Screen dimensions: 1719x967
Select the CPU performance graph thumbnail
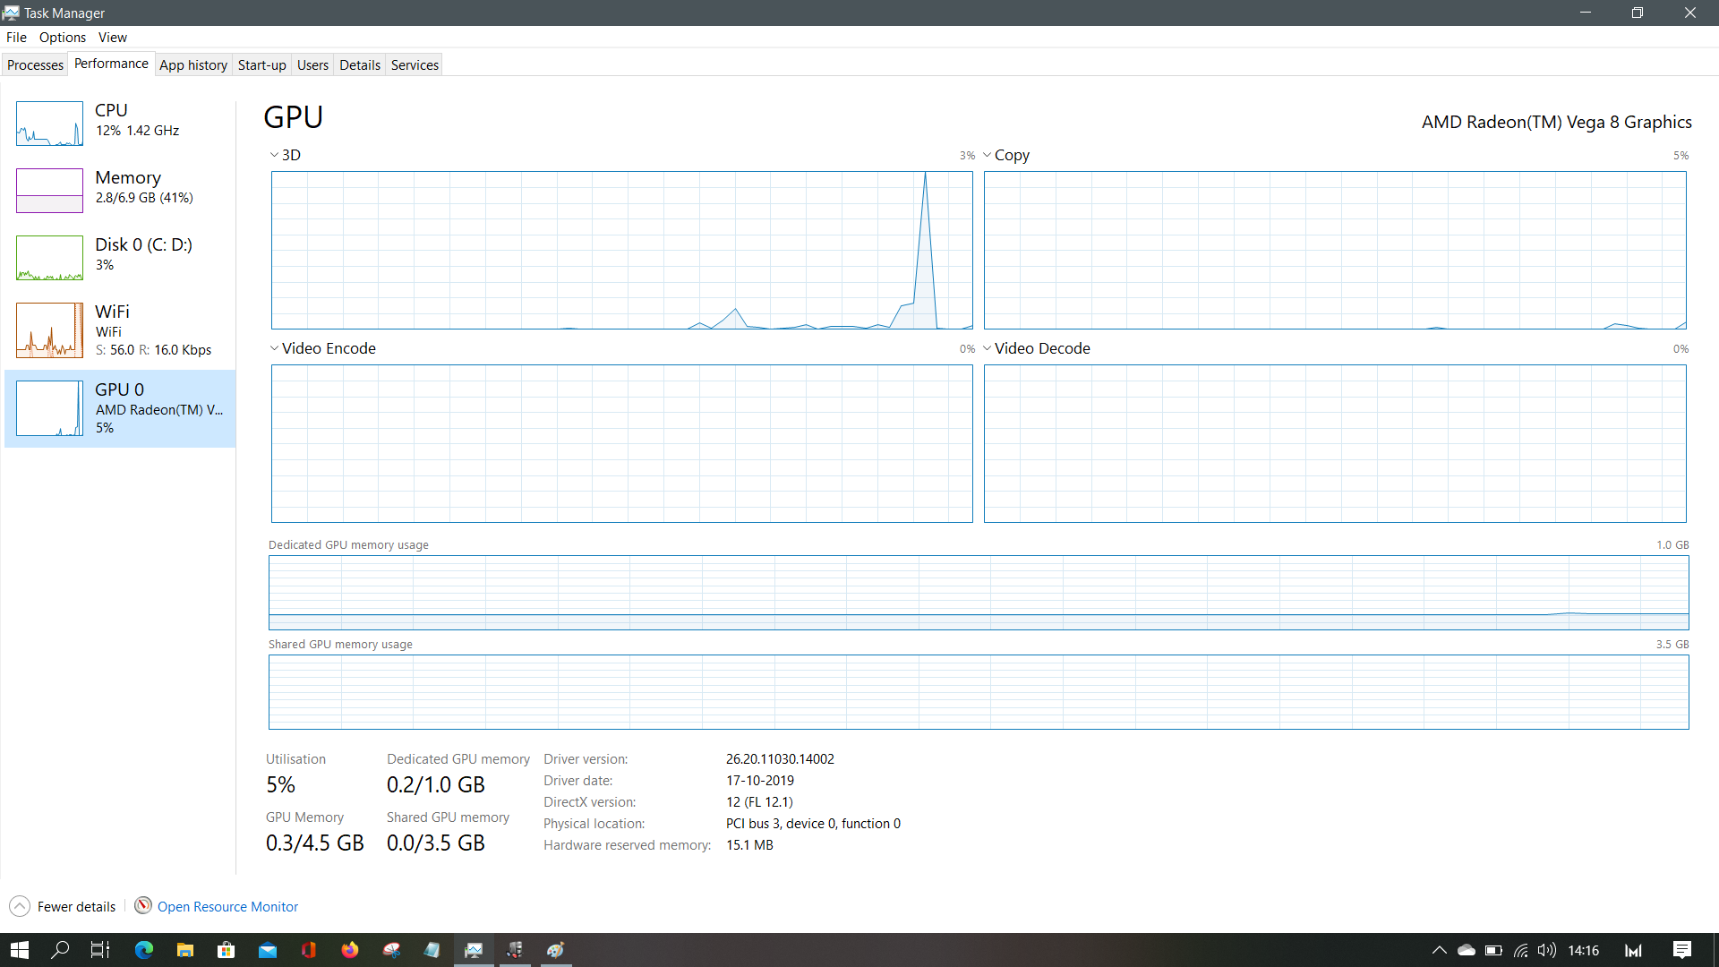(49, 124)
